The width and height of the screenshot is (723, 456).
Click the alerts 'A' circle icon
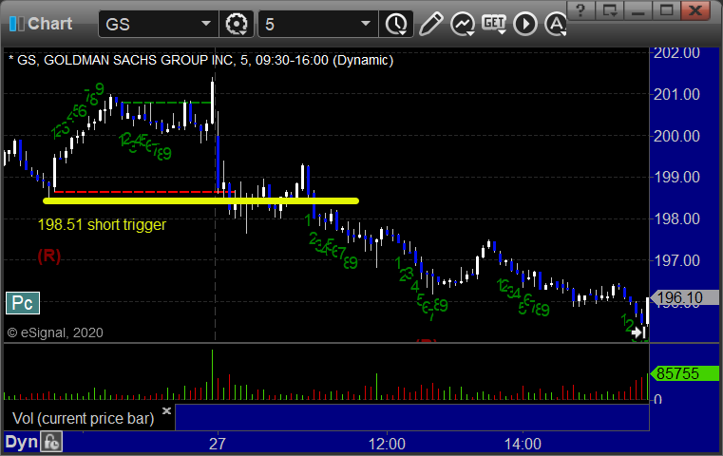point(555,23)
